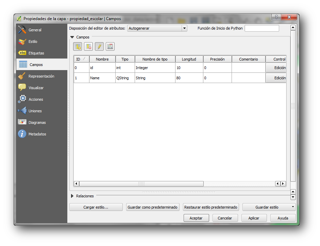Click the Nombre de tipo column header

(155, 59)
